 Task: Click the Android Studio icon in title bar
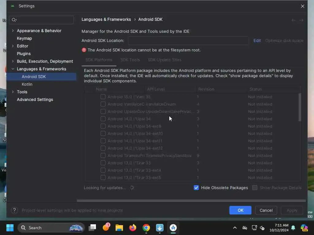click(x=13, y=6)
